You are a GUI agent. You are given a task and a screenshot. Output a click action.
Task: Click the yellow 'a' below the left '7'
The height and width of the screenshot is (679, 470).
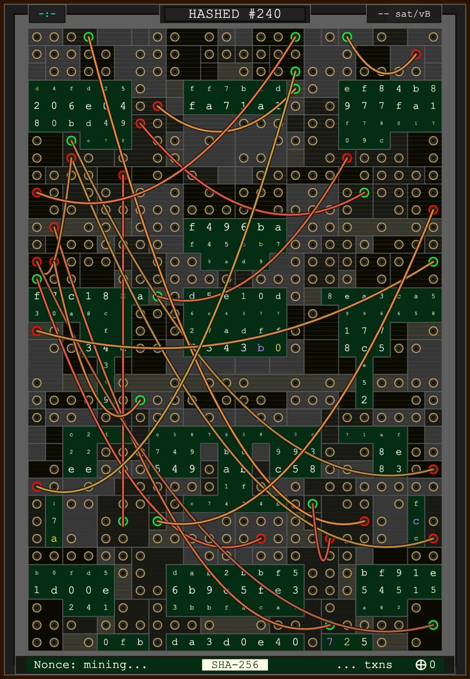(54, 539)
